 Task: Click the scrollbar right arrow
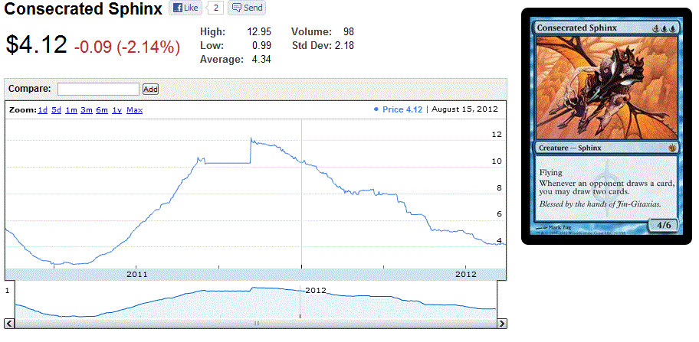pos(501,323)
